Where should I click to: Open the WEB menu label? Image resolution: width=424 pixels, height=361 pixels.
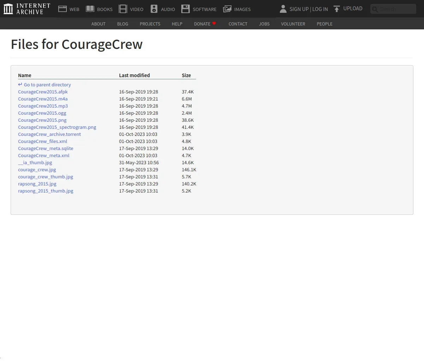(75, 10)
